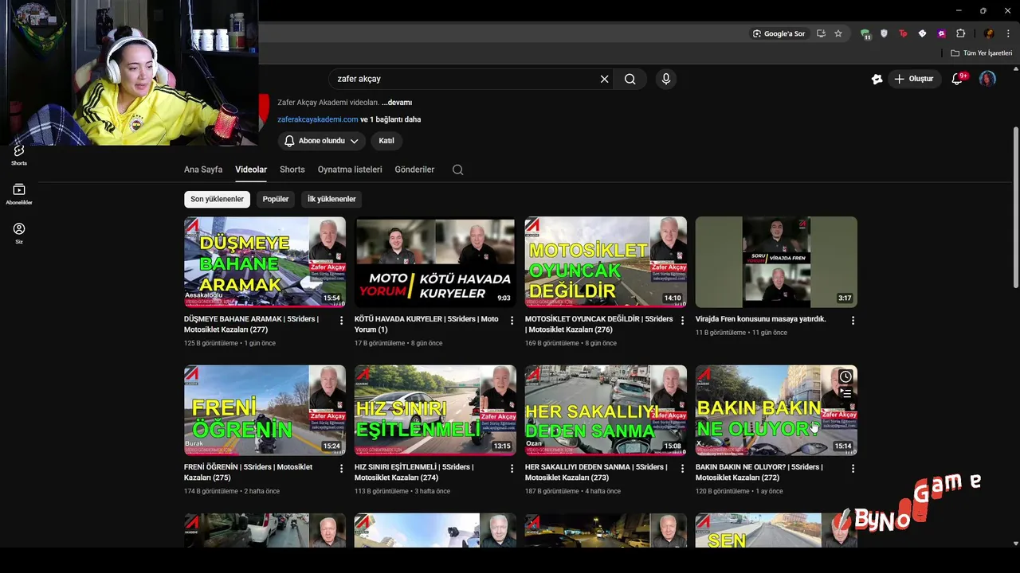1020x573 pixels.
Task: Clear the YouTube search box text
Action: coord(604,79)
